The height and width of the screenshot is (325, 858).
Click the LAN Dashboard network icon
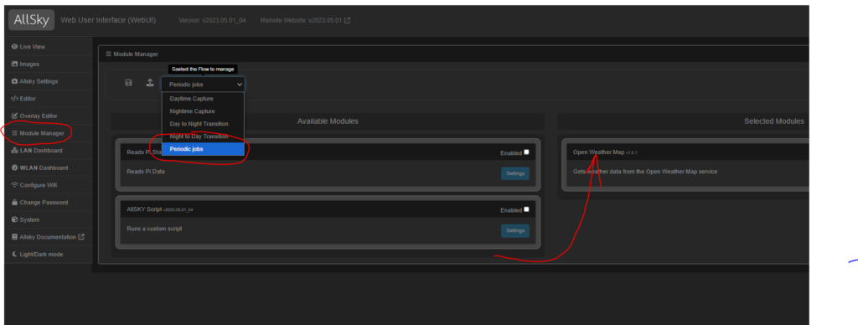[15, 151]
